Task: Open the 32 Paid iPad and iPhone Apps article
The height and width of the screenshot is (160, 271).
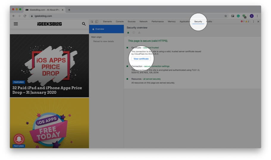Action: [x=47, y=90]
